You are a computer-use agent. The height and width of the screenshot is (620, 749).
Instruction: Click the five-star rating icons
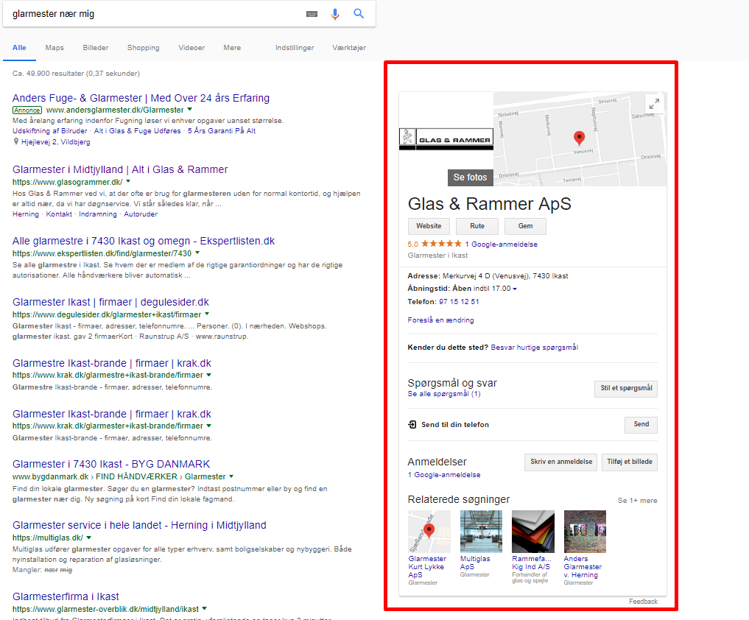point(441,244)
